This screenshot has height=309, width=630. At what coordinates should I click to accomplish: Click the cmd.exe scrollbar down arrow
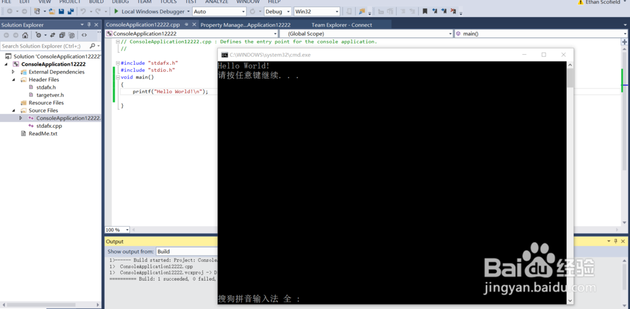pos(570,300)
